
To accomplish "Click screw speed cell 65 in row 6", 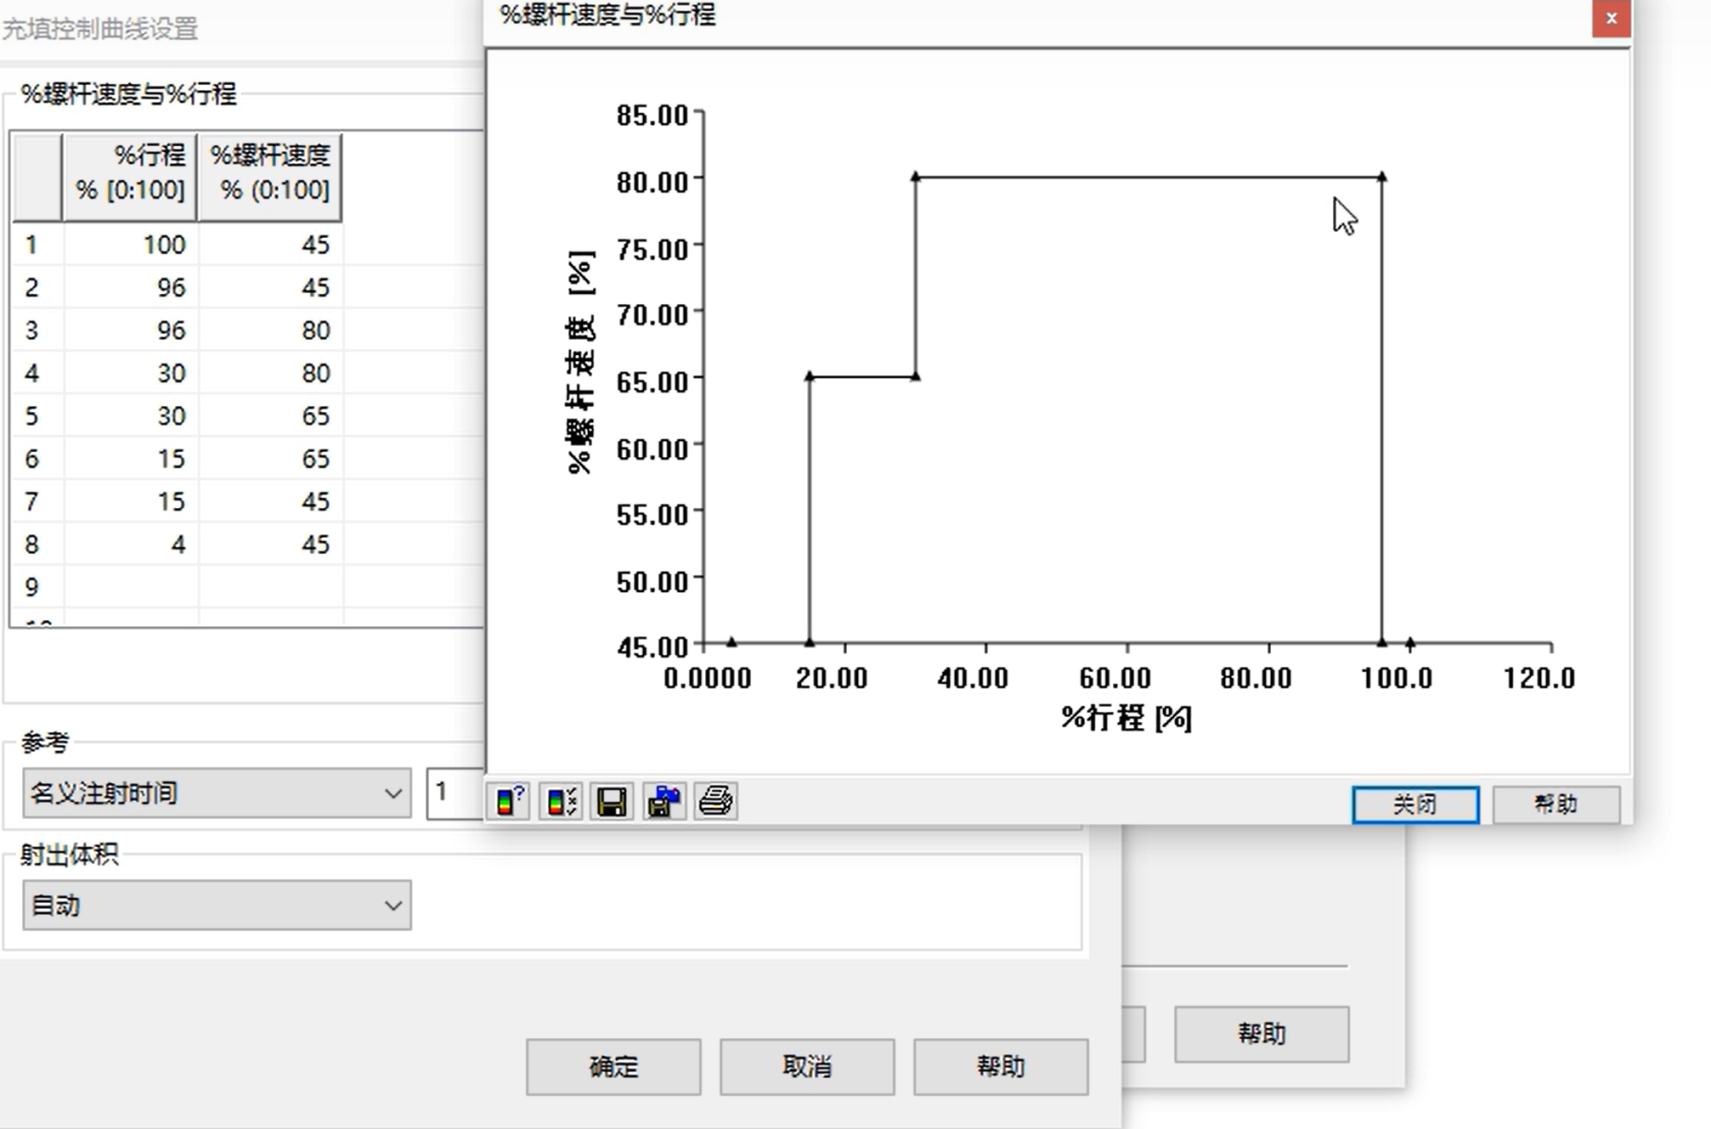I will coord(272,459).
